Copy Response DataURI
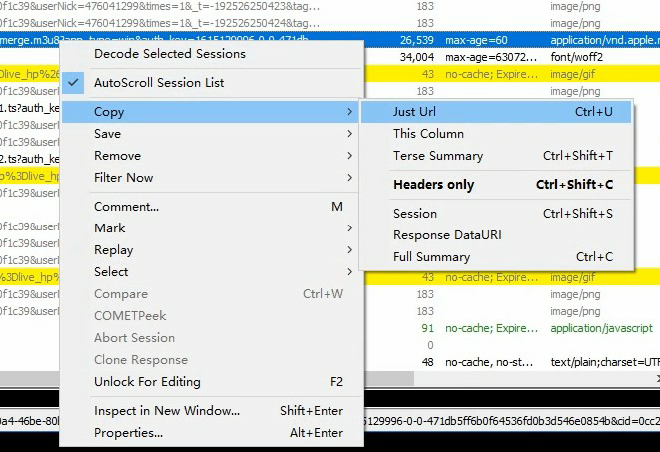Viewport: 660px width, 452px height. point(446,235)
